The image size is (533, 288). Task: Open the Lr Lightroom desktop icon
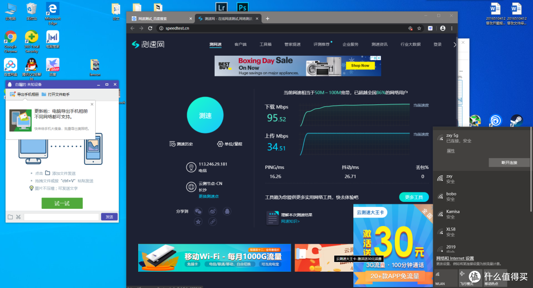pyautogui.click(x=221, y=7)
